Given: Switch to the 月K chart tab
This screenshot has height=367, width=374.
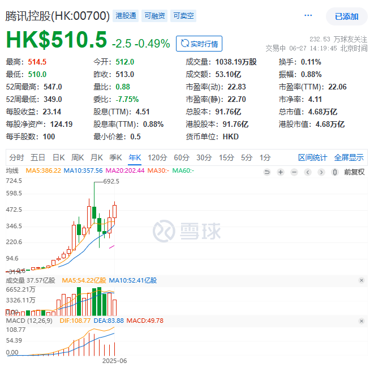Looking at the screenshot, I should [x=97, y=157].
